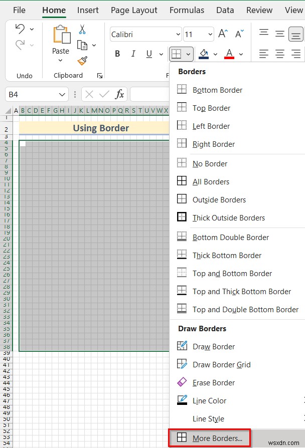Viewport: 305px width, 448px height.
Task: Decrease font size with smaller A
Action: point(239,34)
